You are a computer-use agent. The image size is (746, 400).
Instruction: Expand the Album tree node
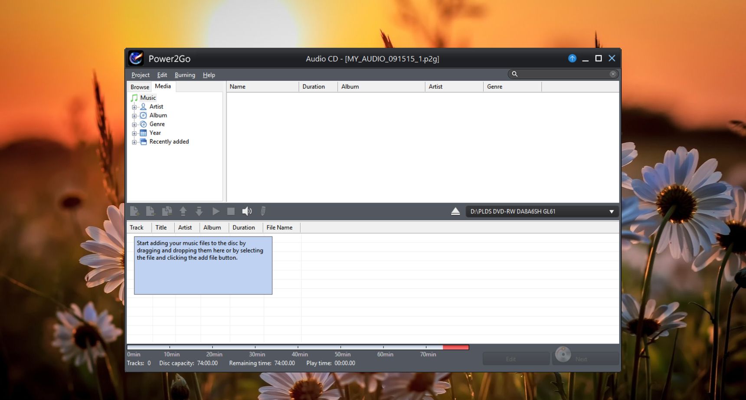coord(134,116)
